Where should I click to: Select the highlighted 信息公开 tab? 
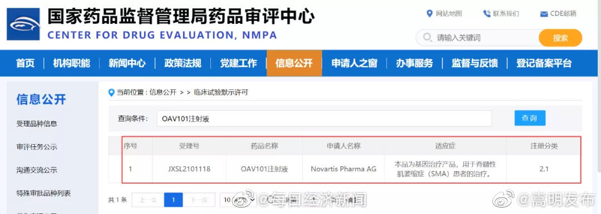coord(294,63)
